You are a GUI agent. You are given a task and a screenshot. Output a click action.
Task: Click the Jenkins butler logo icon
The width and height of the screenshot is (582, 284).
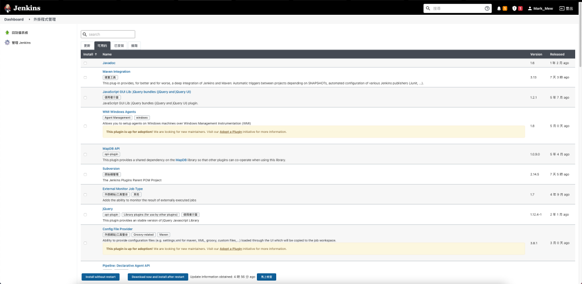coord(7,8)
